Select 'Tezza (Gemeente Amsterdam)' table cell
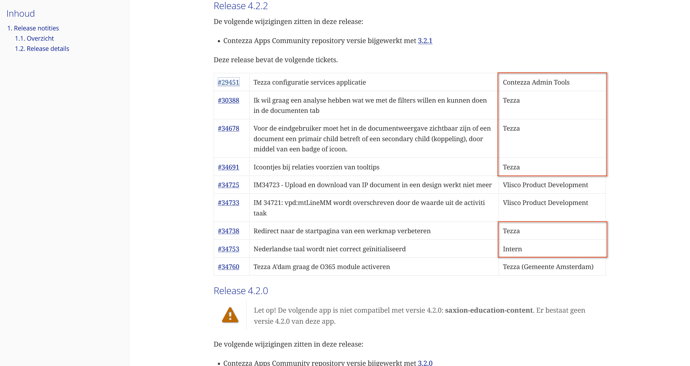 (548, 267)
